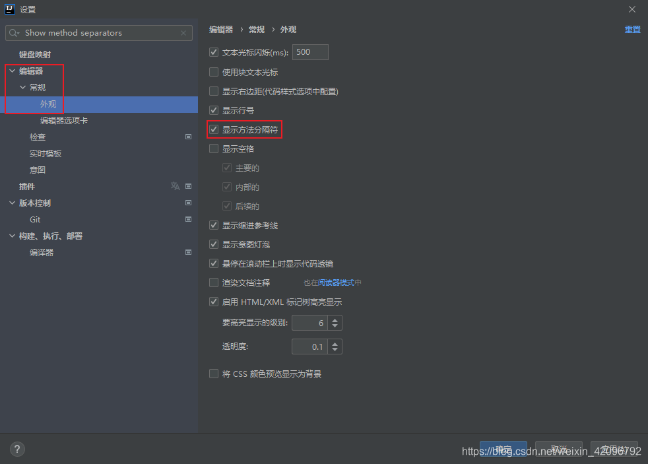Click the window icon beside 检查

[x=188, y=137]
